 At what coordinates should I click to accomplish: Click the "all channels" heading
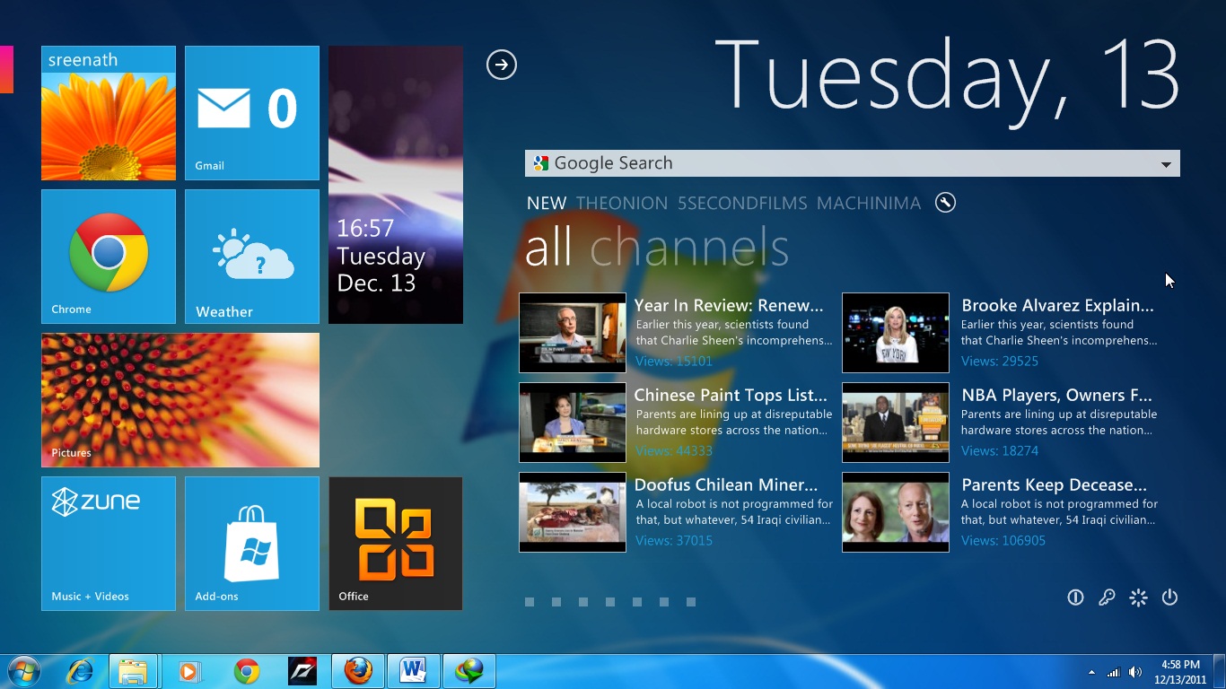pos(657,248)
